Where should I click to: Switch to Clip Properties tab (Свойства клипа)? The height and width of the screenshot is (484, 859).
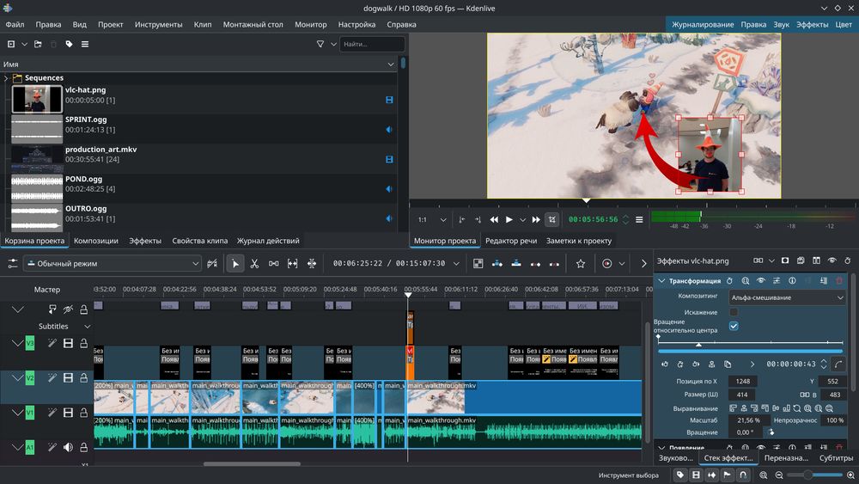click(x=200, y=241)
